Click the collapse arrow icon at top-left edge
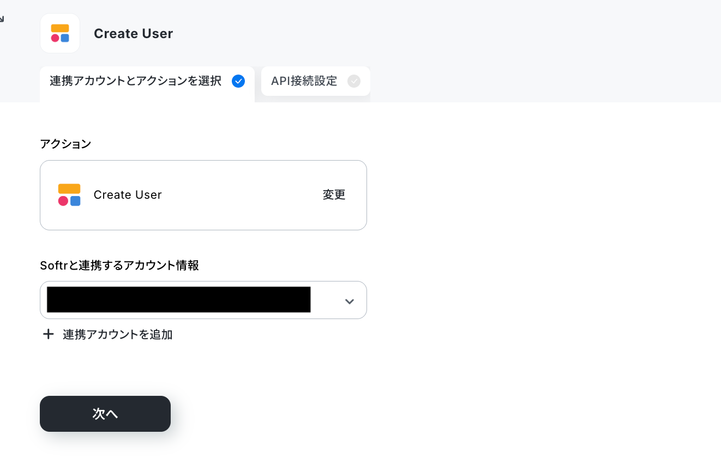This screenshot has width=721, height=459. pyautogui.click(x=2, y=19)
